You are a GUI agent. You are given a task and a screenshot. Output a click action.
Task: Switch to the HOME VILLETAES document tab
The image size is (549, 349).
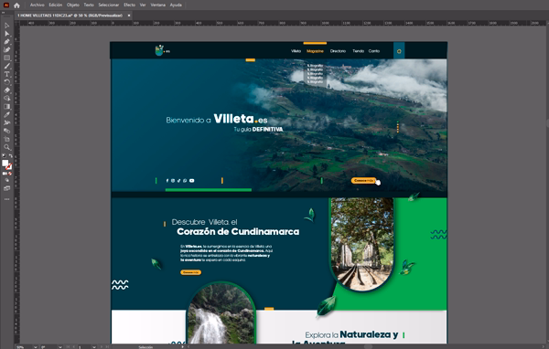pos(70,16)
